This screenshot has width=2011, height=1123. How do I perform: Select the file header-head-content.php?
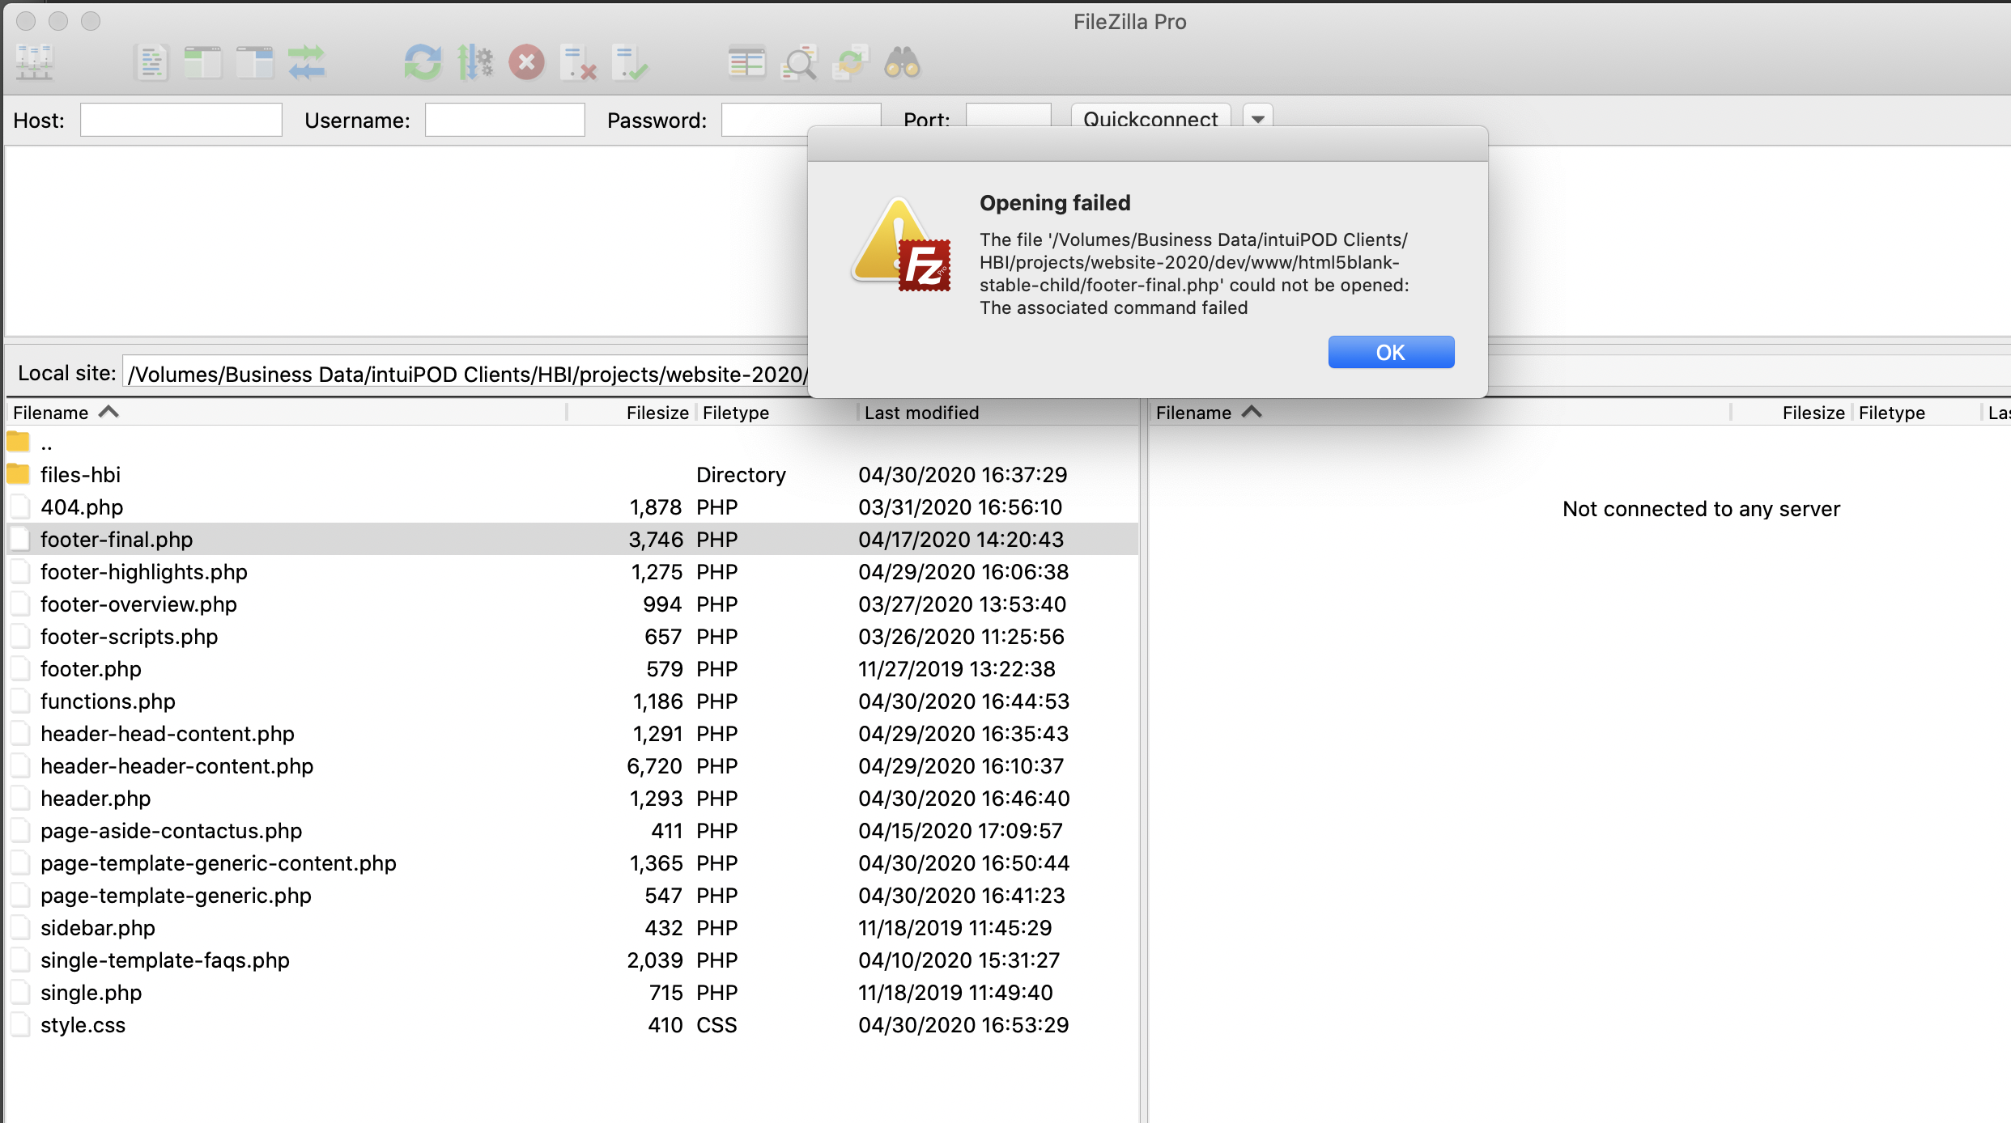572,734
